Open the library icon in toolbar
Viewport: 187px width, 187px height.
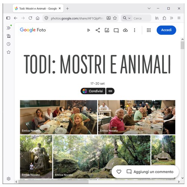157,18
